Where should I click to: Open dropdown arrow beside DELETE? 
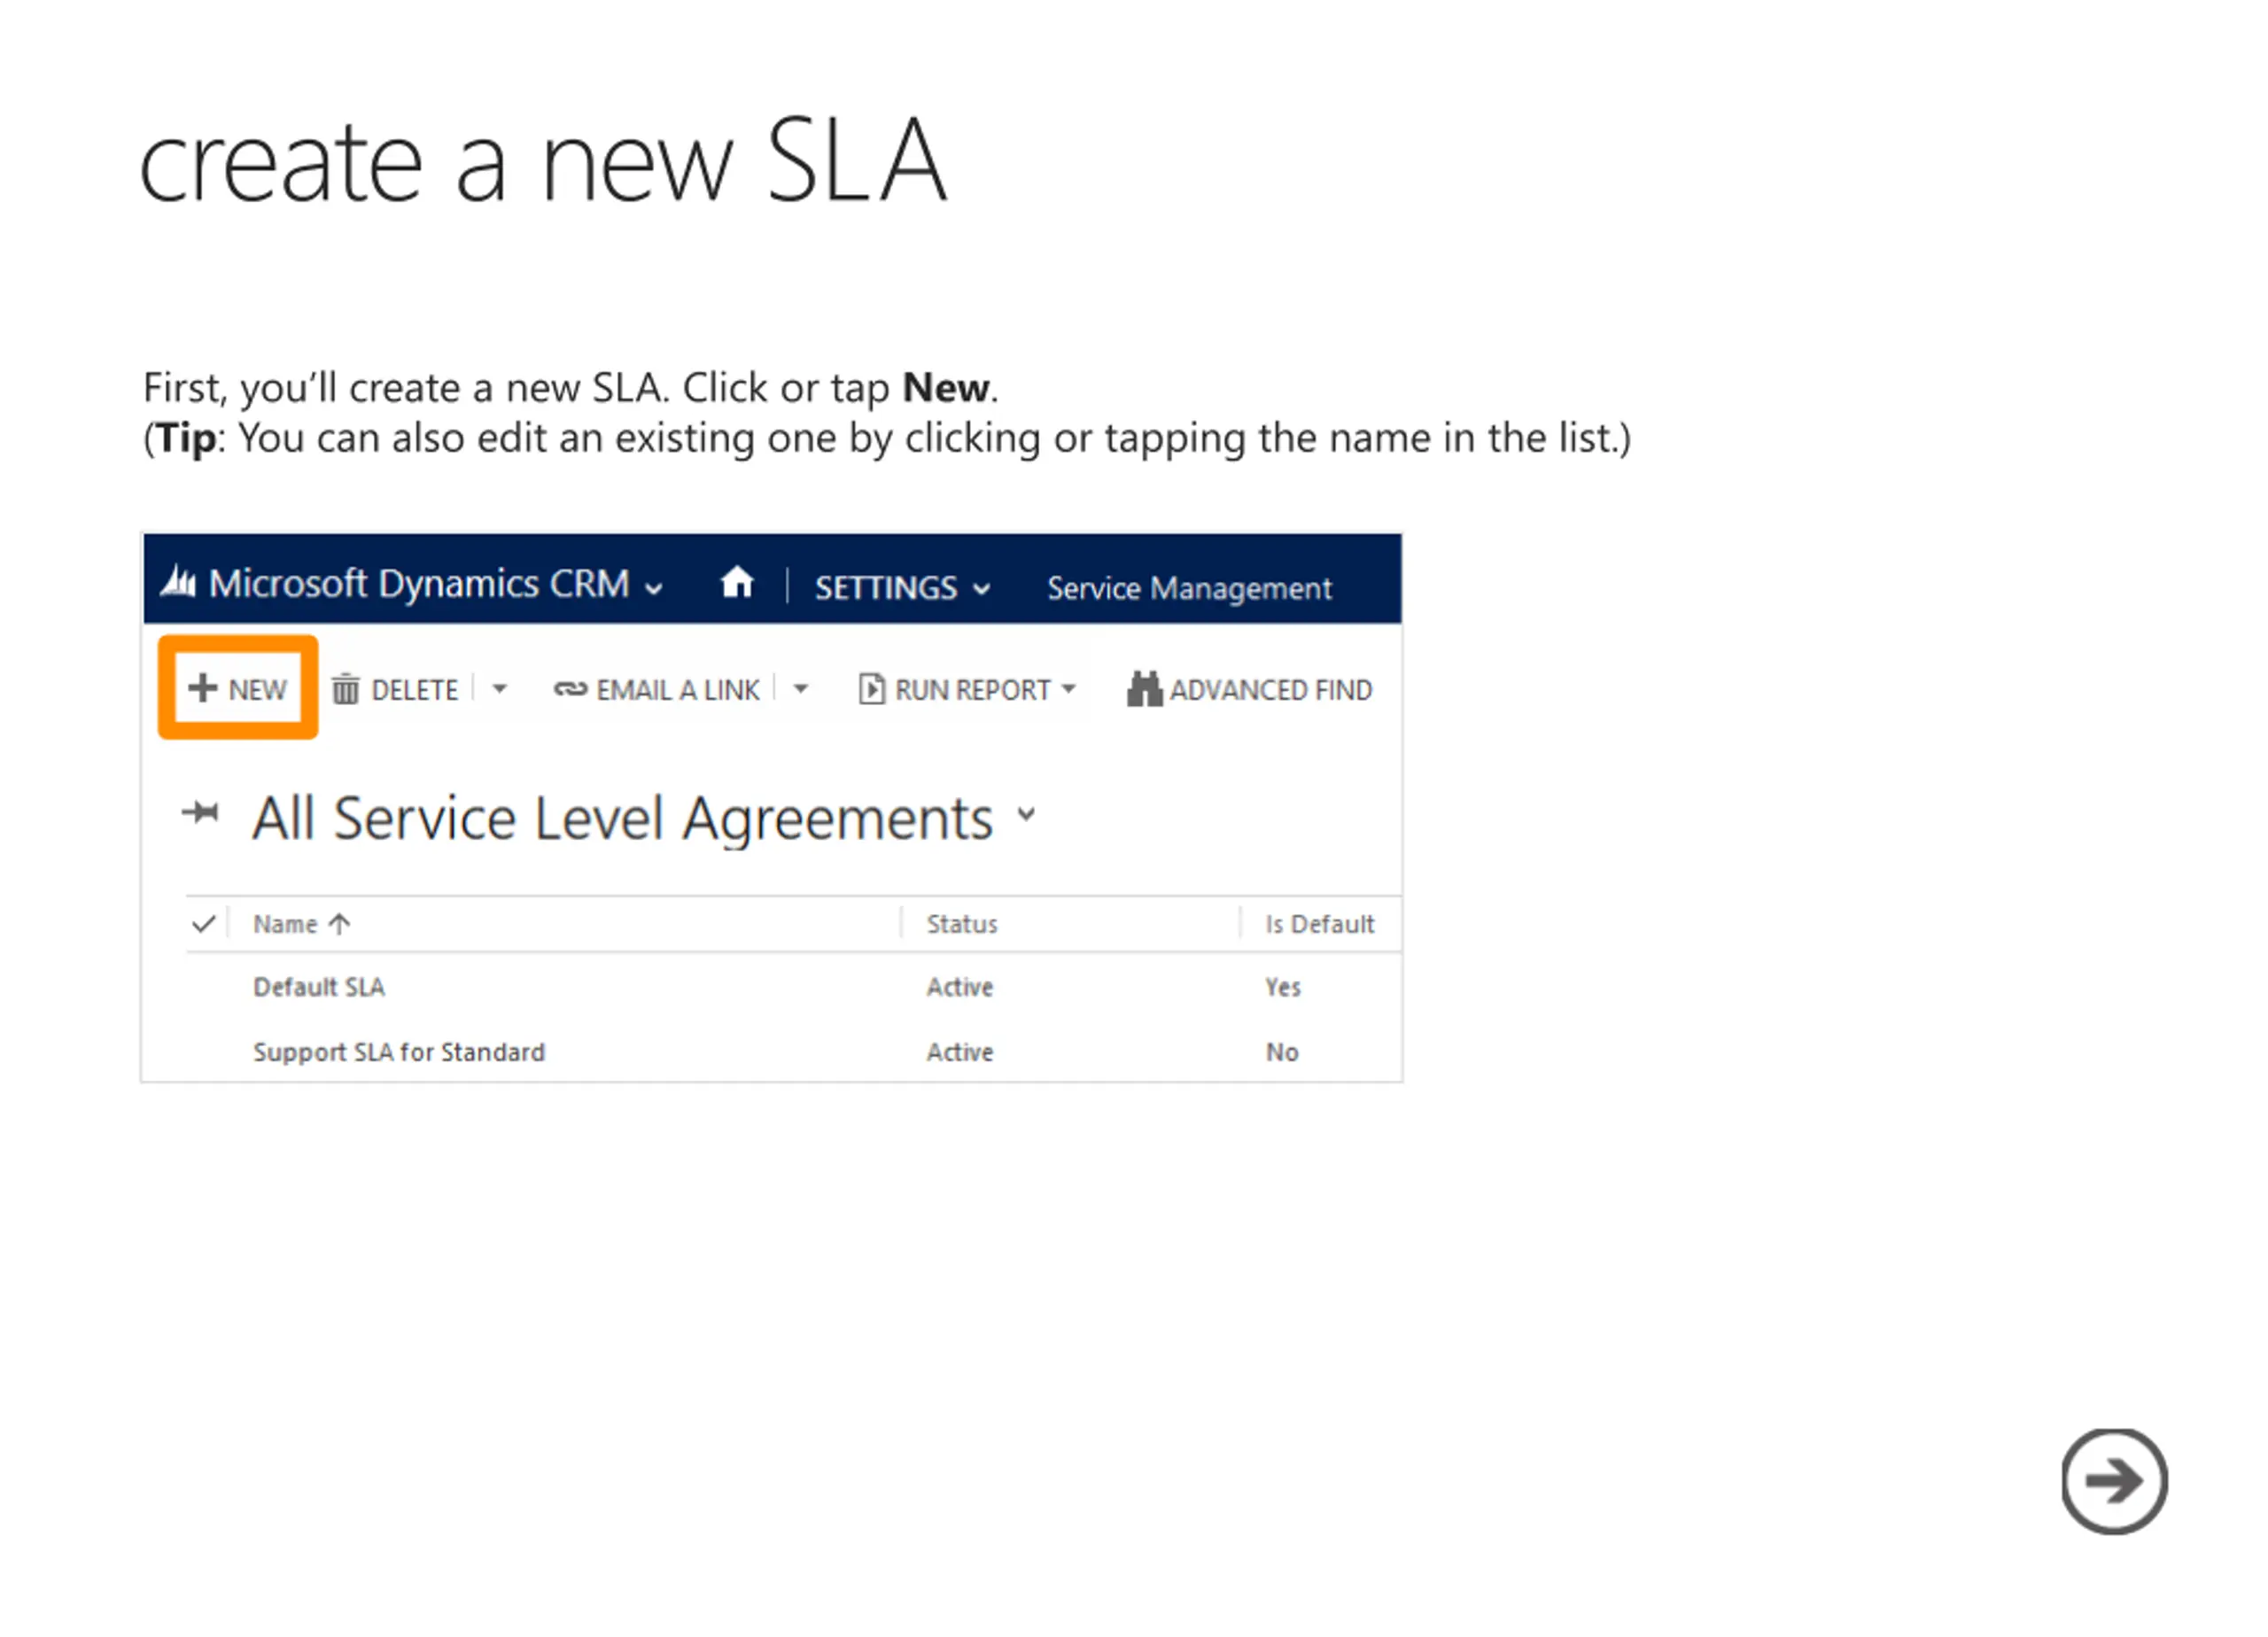click(x=500, y=690)
